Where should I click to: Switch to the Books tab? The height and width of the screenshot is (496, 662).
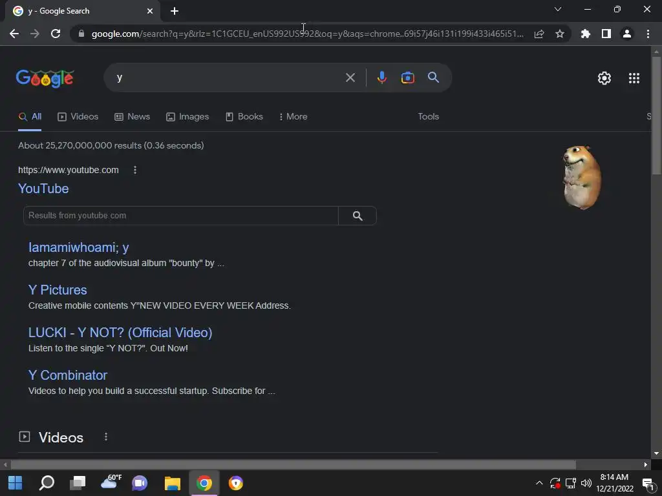pyautogui.click(x=244, y=117)
